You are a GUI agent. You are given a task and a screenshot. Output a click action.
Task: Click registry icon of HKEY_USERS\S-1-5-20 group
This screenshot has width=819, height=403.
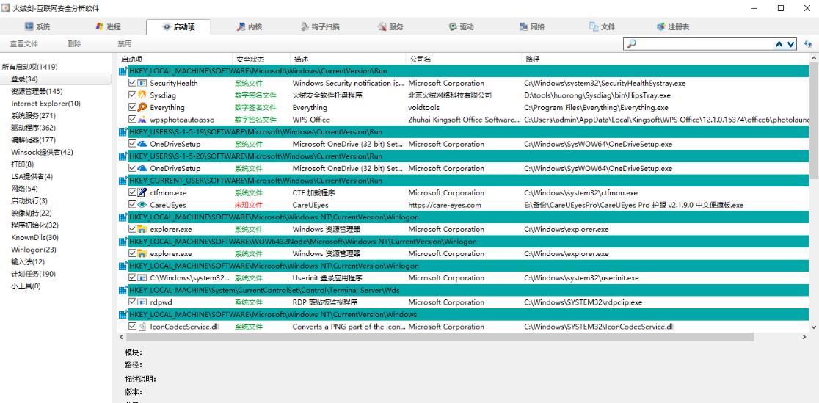pos(123,156)
